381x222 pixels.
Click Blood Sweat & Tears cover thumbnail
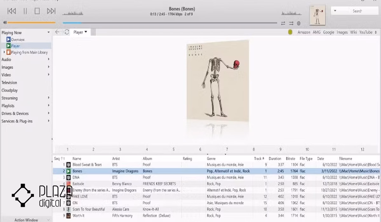[68, 165]
